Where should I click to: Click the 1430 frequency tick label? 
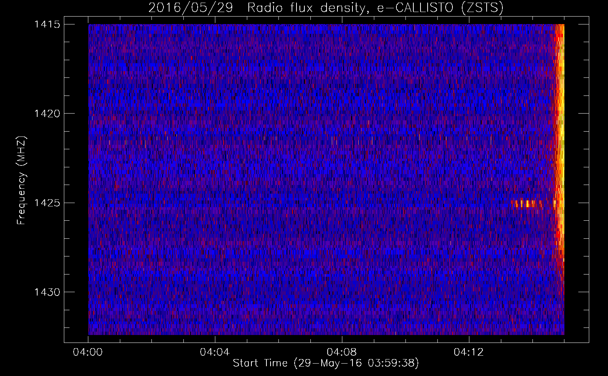[47, 292]
